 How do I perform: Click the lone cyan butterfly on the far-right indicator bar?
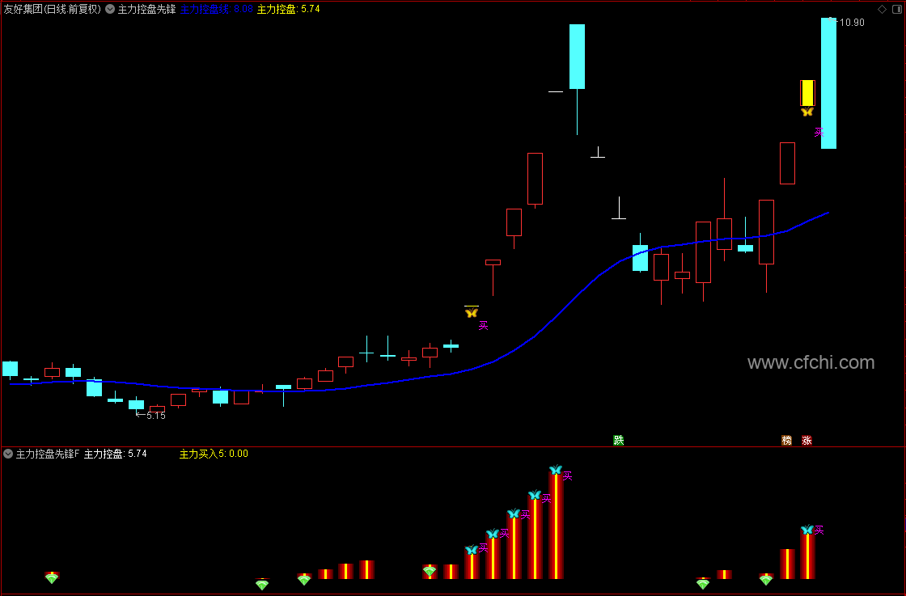[807, 530]
